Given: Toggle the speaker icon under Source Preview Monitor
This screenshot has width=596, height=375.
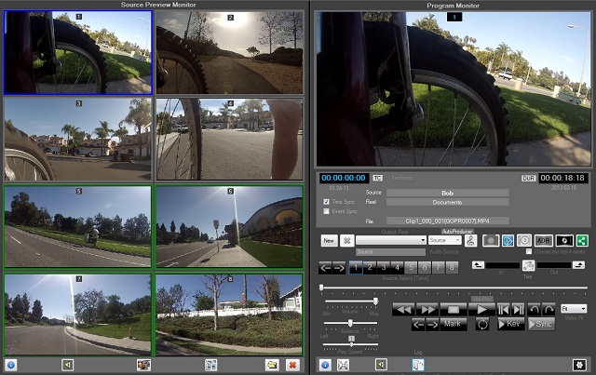Looking at the screenshot, I should pyautogui.click(x=67, y=365).
